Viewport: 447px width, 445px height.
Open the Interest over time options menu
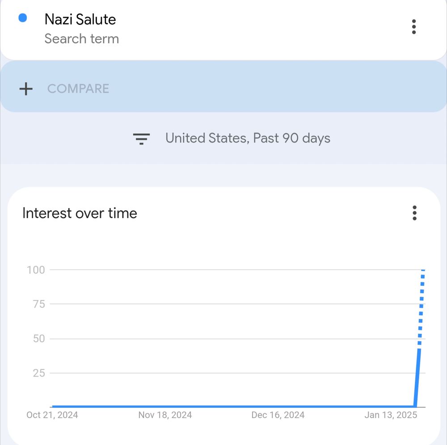414,213
